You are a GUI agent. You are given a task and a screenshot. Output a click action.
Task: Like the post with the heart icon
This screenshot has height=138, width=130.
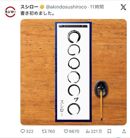[x=66, y=131]
